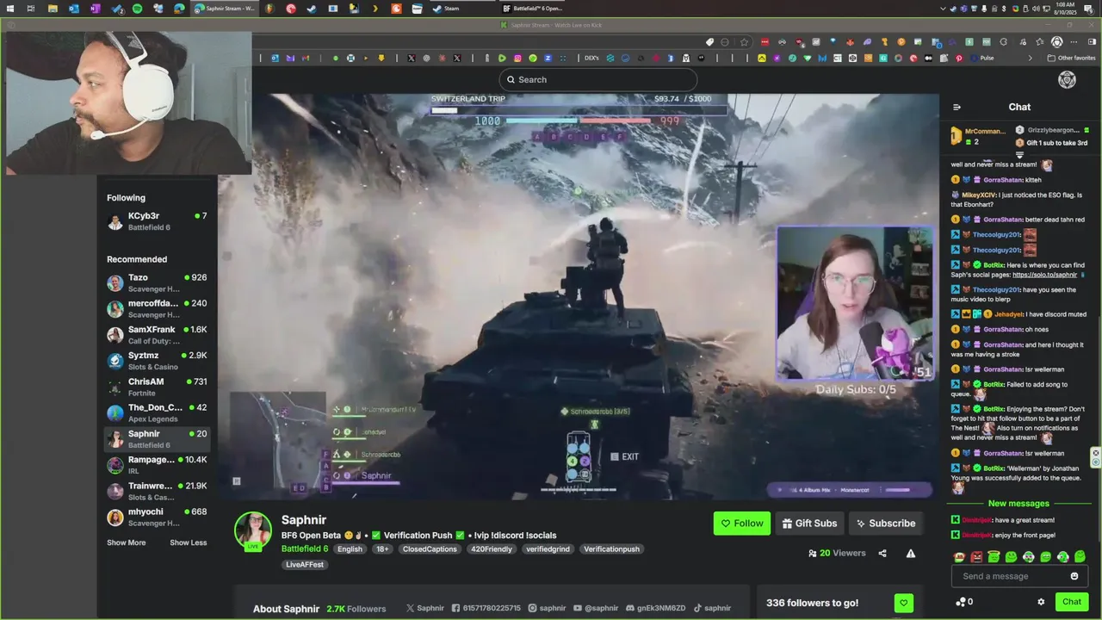Image resolution: width=1102 pixels, height=620 pixels.
Task: Open Spotify from the taskbar
Action: (138, 9)
